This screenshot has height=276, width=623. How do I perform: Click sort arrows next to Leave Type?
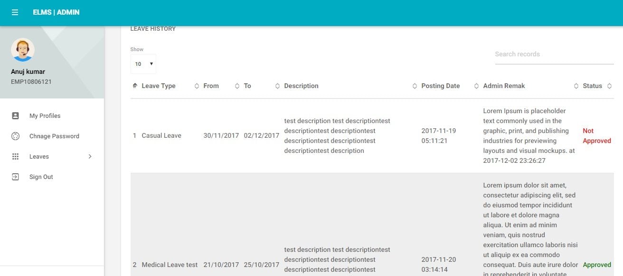(x=197, y=86)
